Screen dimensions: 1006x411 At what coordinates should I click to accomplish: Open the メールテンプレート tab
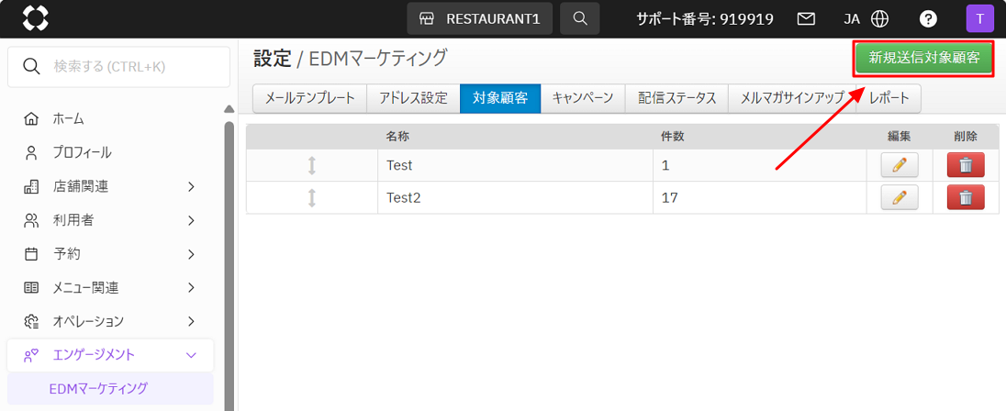click(309, 98)
